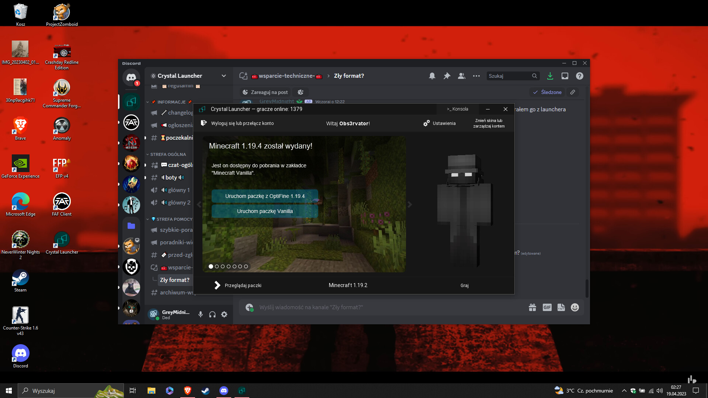Toggle Discord member list icon
Image resolution: width=708 pixels, height=398 pixels.
461,76
